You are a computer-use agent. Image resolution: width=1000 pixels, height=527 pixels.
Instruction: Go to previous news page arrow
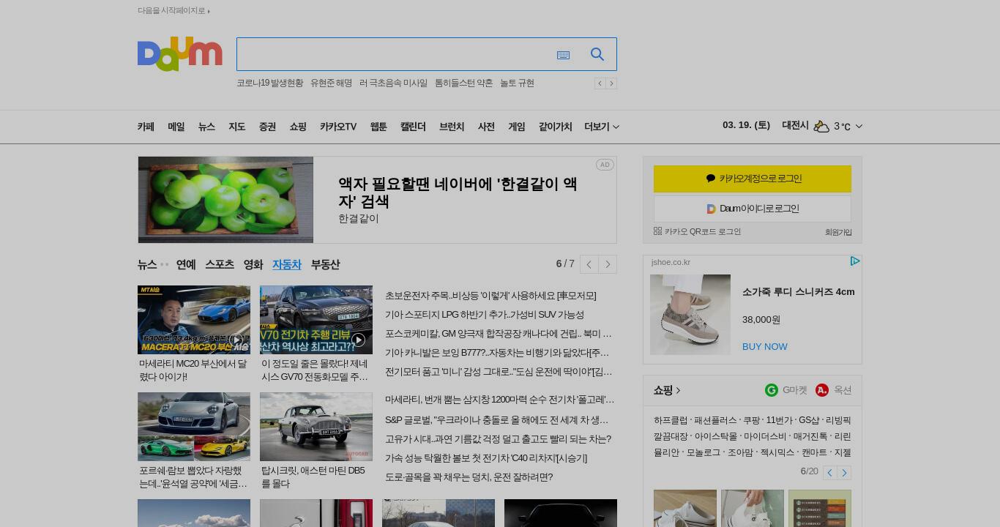[589, 264]
